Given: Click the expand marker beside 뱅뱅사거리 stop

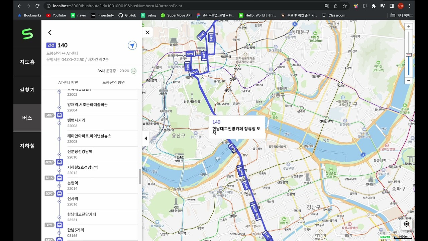Looking at the screenshot, I should click(x=59, y=123).
